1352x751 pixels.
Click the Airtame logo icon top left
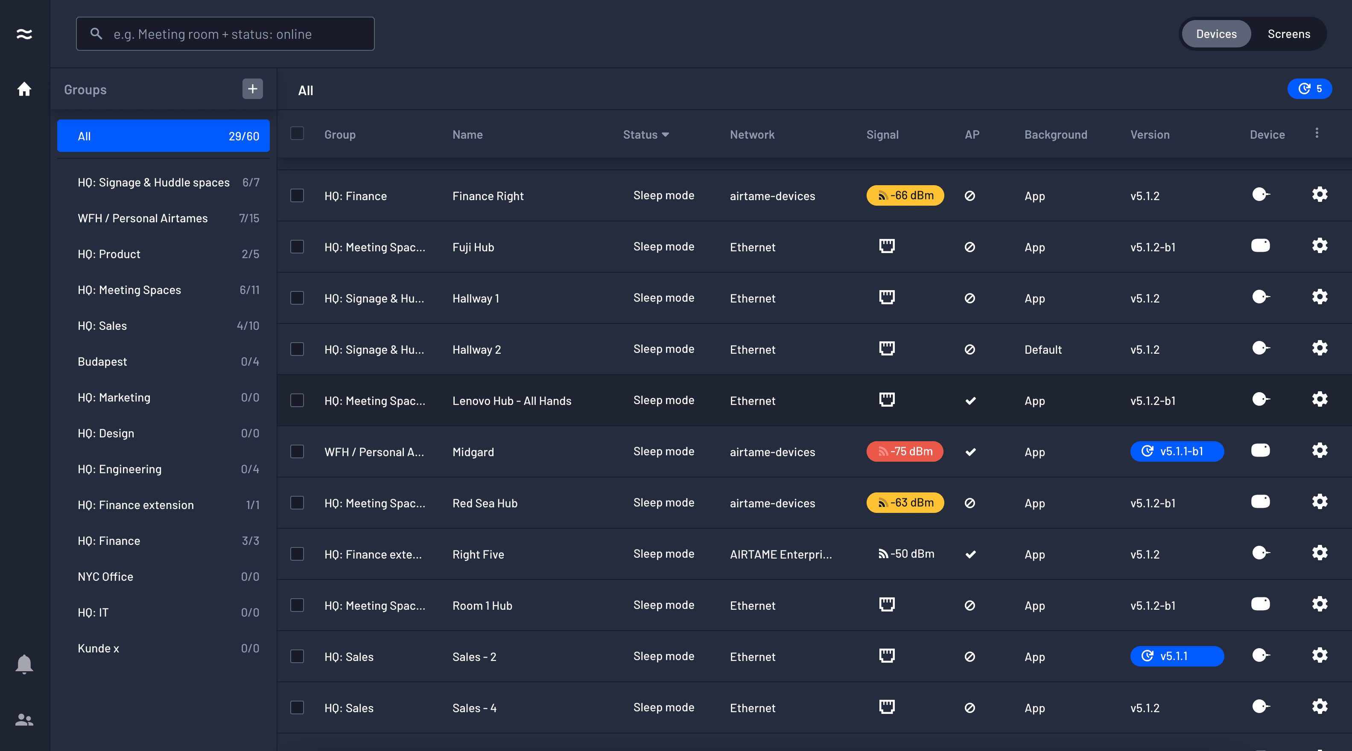(25, 34)
